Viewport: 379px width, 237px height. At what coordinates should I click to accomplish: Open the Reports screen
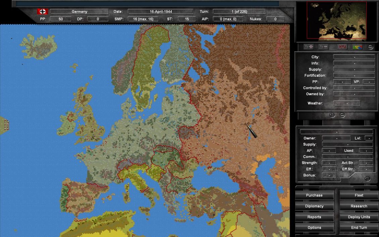point(314,217)
